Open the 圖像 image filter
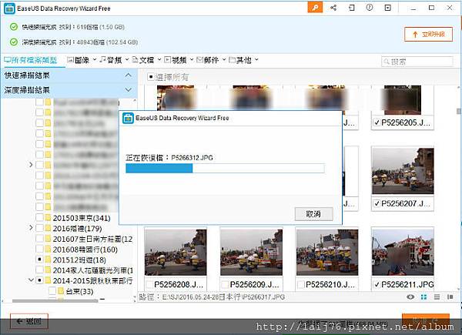The height and width of the screenshot is (335, 462). tap(79, 60)
